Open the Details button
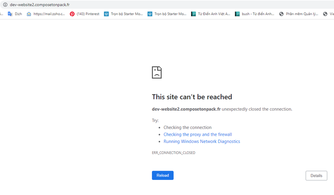 [x=316, y=176]
